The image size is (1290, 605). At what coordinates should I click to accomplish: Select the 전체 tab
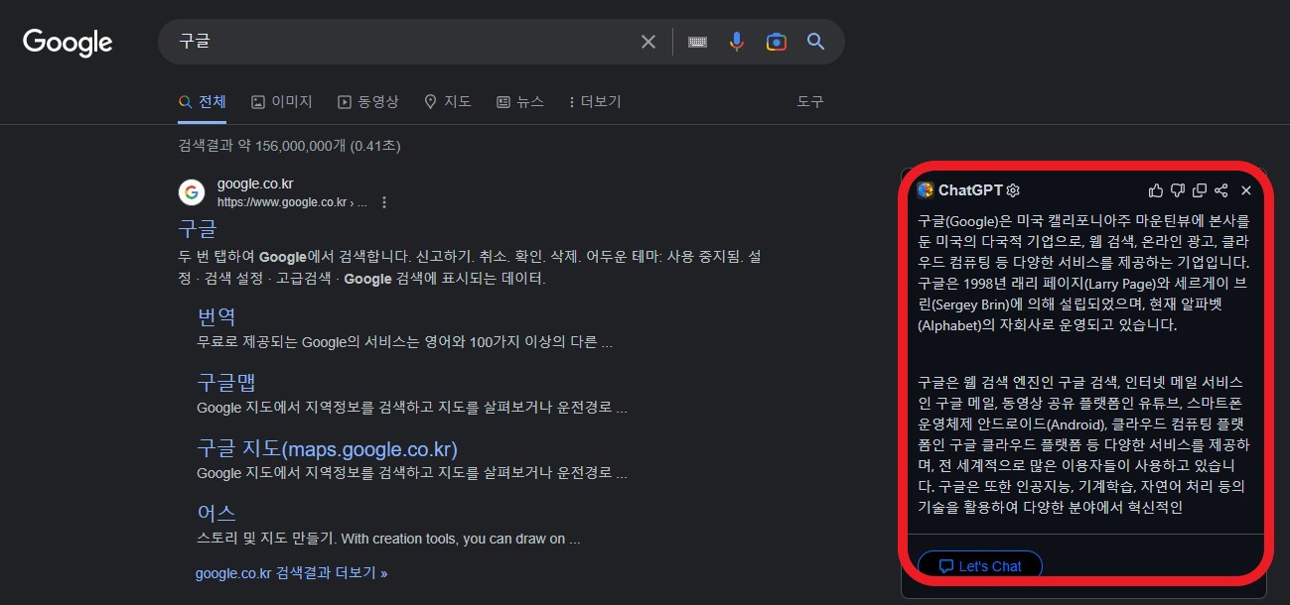pos(203,101)
